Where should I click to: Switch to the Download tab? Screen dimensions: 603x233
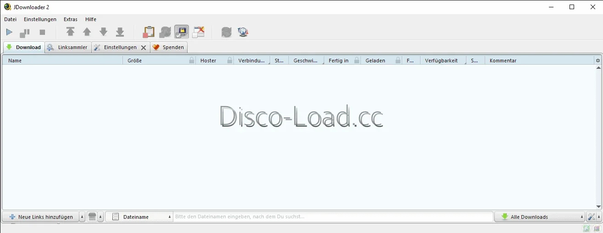click(x=24, y=47)
